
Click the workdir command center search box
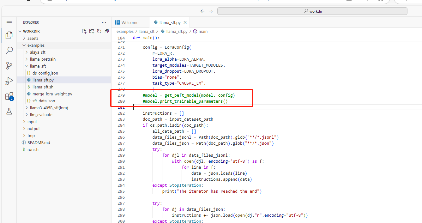point(312,11)
